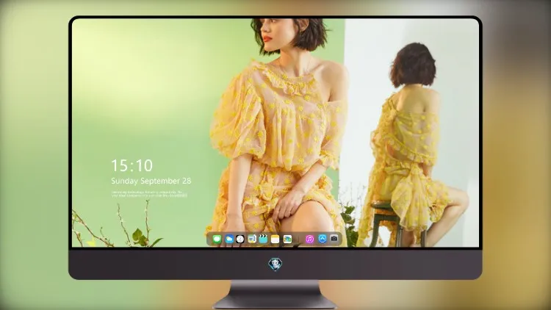Viewport: 551px width, 310px height.
Task: Open the Maps app icon in the dock
Action: click(x=252, y=239)
